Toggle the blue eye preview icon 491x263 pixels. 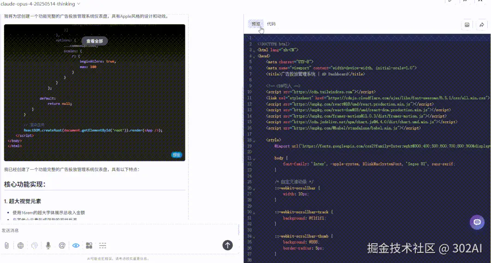(76, 246)
